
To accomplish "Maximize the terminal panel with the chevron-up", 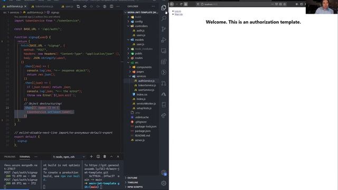I will [111, 157].
